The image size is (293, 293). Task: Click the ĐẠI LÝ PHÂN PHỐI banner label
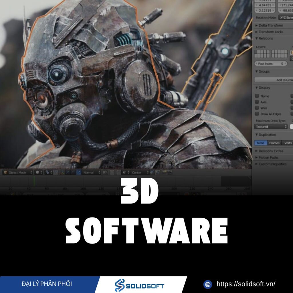(47, 284)
